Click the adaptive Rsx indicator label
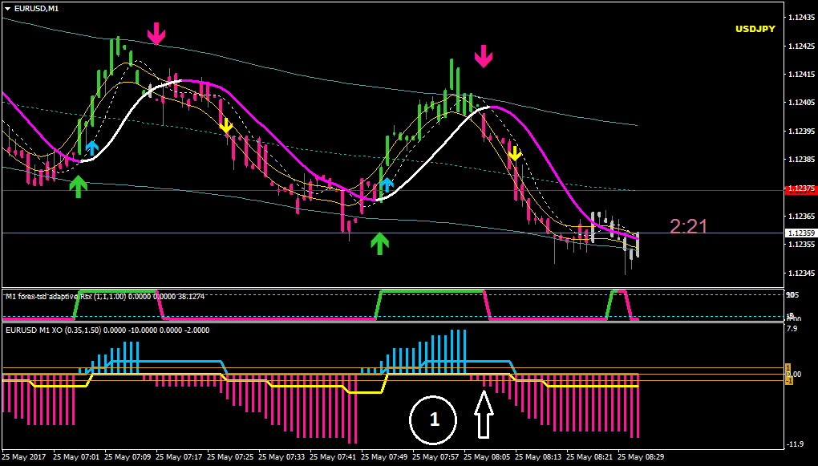The image size is (818, 466). pyautogui.click(x=105, y=297)
